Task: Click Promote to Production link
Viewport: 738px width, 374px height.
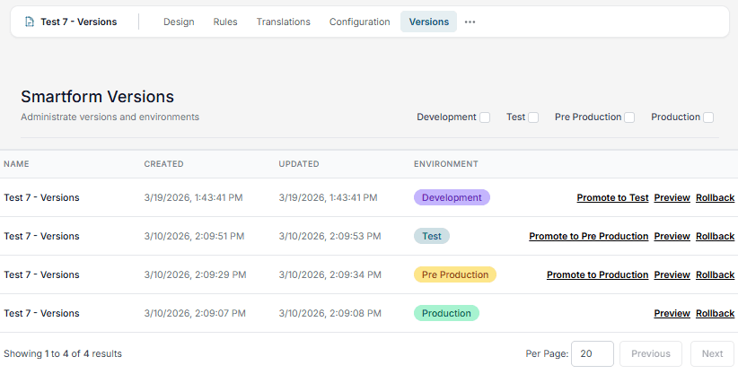Action: [x=598, y=274]
